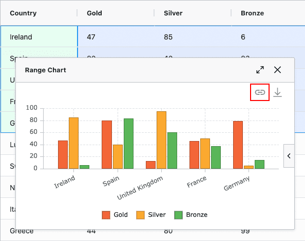305x241 pixels.
Task: Sort by the Bronze column header
Action: (252, 13)
